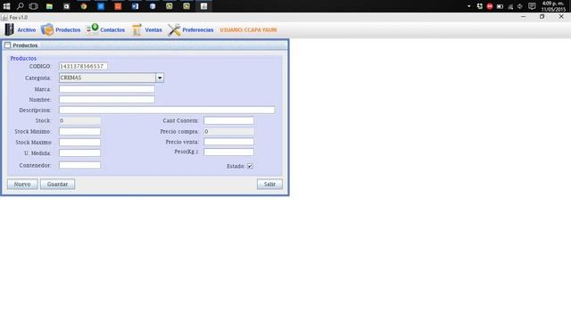This screenshot has height=321, width=571.
Task: Click the taskbar search magnifier icon
Action: pos(20,6)
